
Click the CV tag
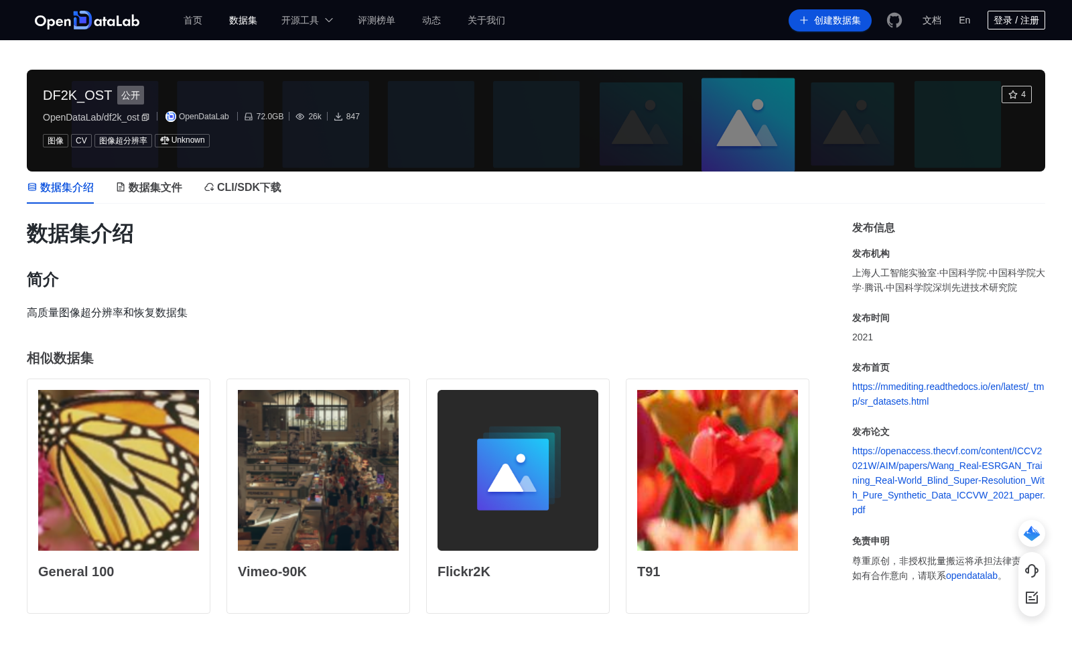(x=81, y=141)
